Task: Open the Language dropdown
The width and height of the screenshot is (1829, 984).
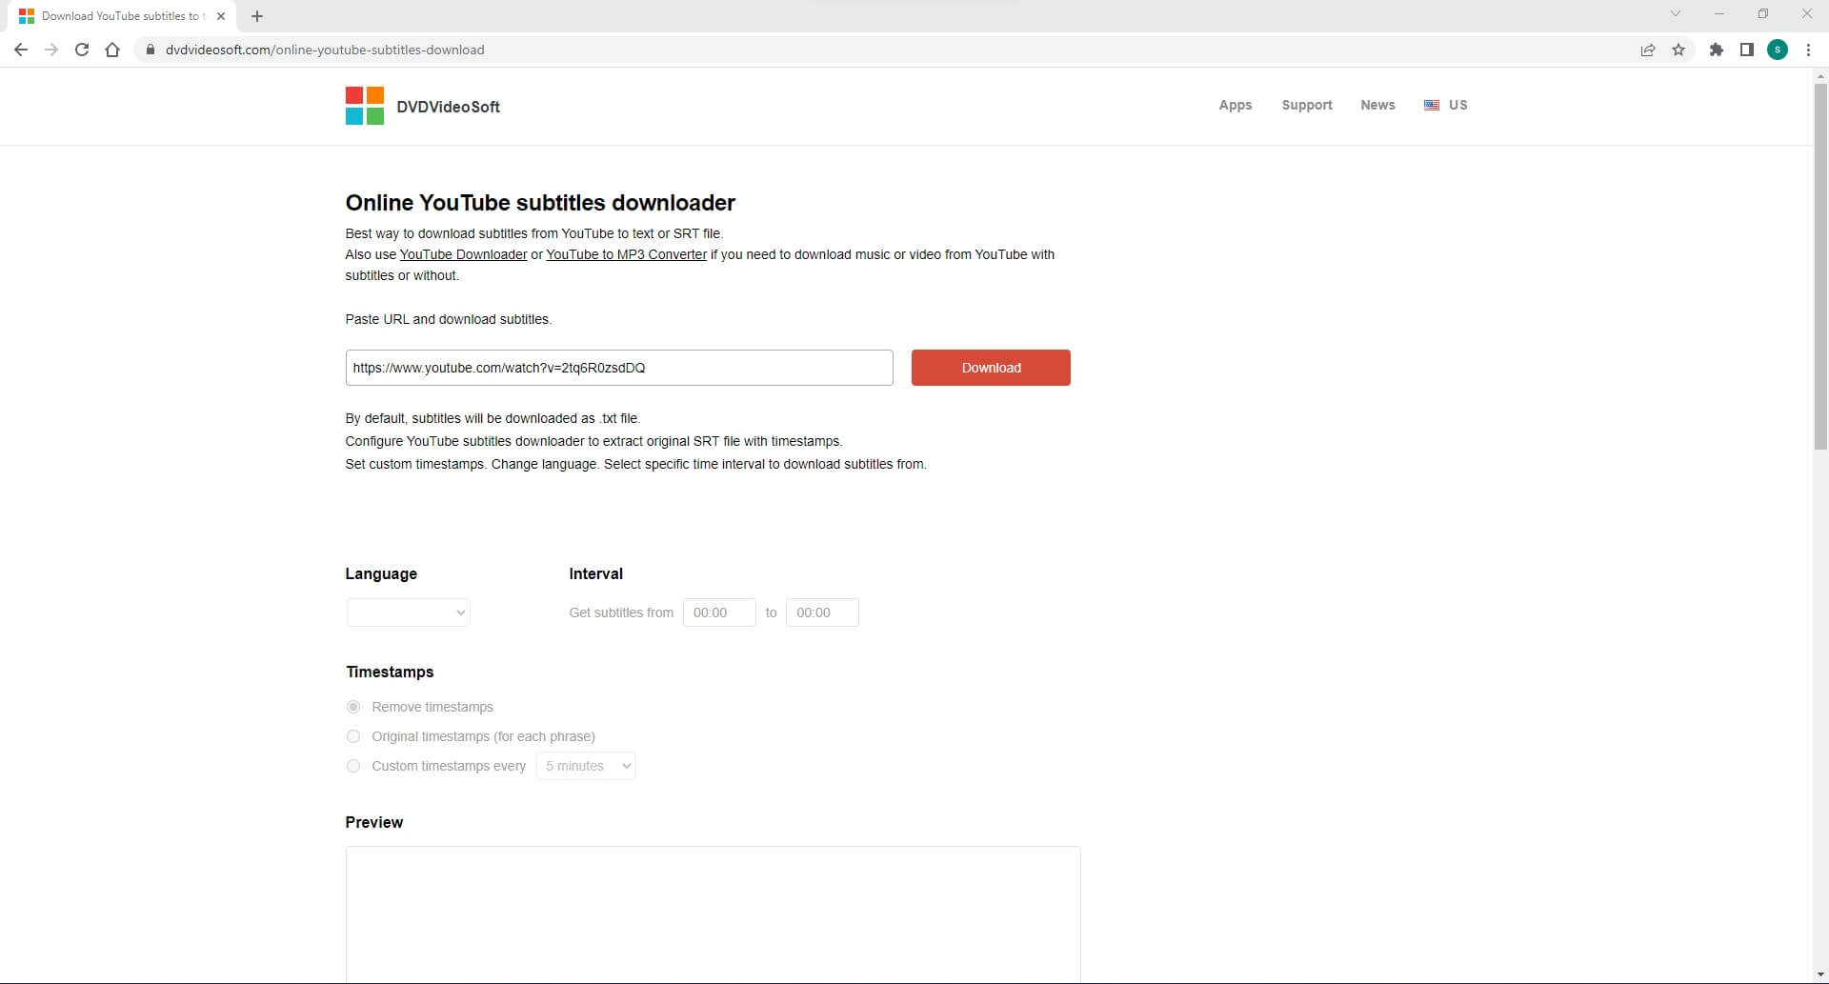Action: click(408, 612)
